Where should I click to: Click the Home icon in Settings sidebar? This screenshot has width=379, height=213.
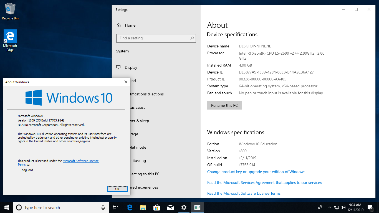tap(119, 25)
